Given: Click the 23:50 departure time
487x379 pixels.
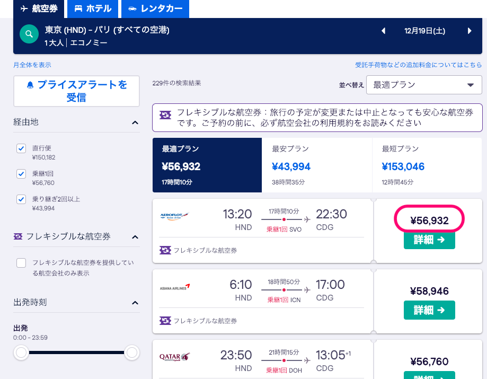Looking at the screenshot, I should (236, 355).
